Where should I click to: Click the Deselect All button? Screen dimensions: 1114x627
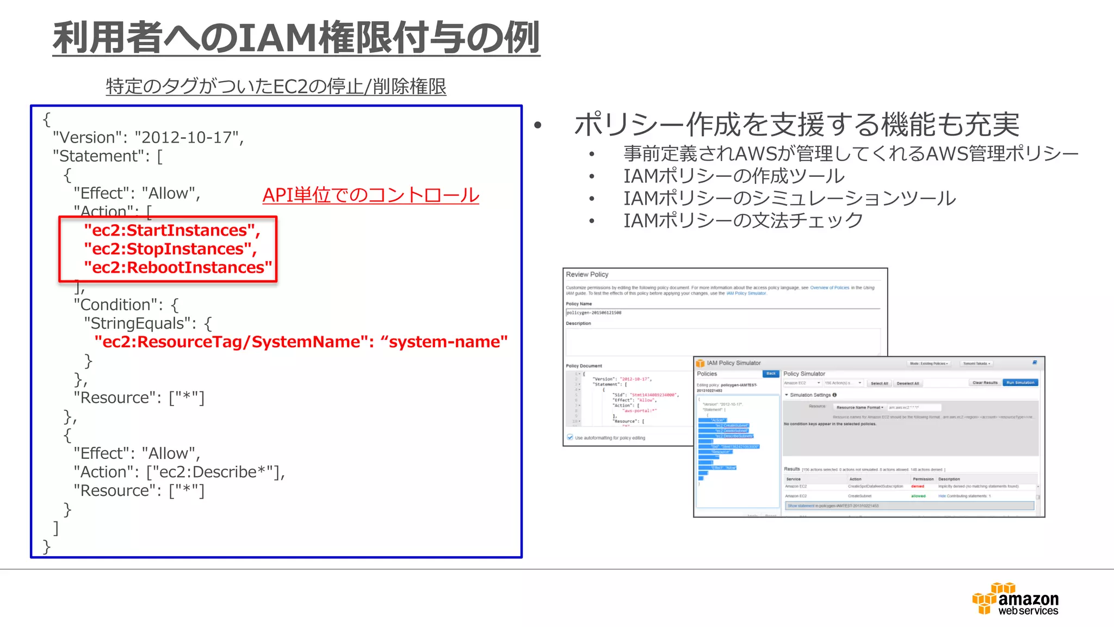tap(908, 383)
